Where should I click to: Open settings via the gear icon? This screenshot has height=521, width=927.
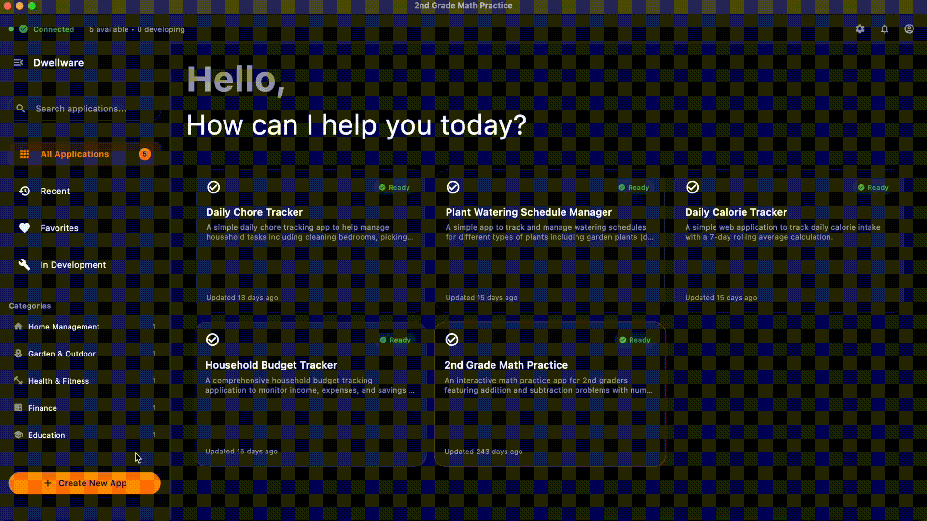click(x=860, y=29)
